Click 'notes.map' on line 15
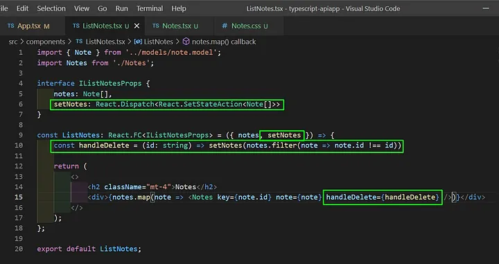499x264 pixels. [131, 197]
